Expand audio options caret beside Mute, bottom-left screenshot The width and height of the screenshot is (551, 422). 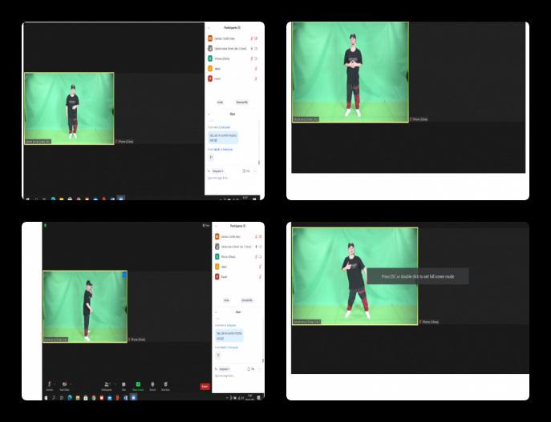coord(55,384)
